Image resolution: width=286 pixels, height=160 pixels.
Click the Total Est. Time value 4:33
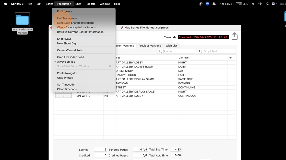tap(176, 150)
